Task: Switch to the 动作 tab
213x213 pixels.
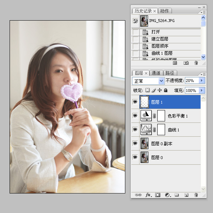Action: click(x=164, y=11)
